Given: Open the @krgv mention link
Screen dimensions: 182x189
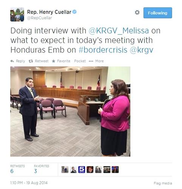Looking at the screenshot, I should click(142, 50).
